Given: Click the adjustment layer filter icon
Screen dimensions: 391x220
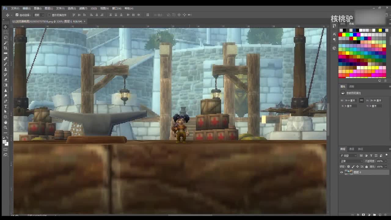Looking at the screenshot, I should [x=366, y=156].
